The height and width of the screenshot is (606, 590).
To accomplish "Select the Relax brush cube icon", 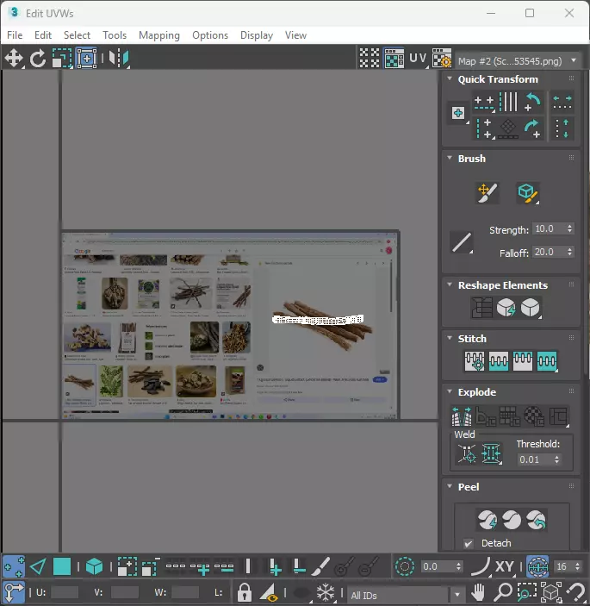I will point(527,192).
